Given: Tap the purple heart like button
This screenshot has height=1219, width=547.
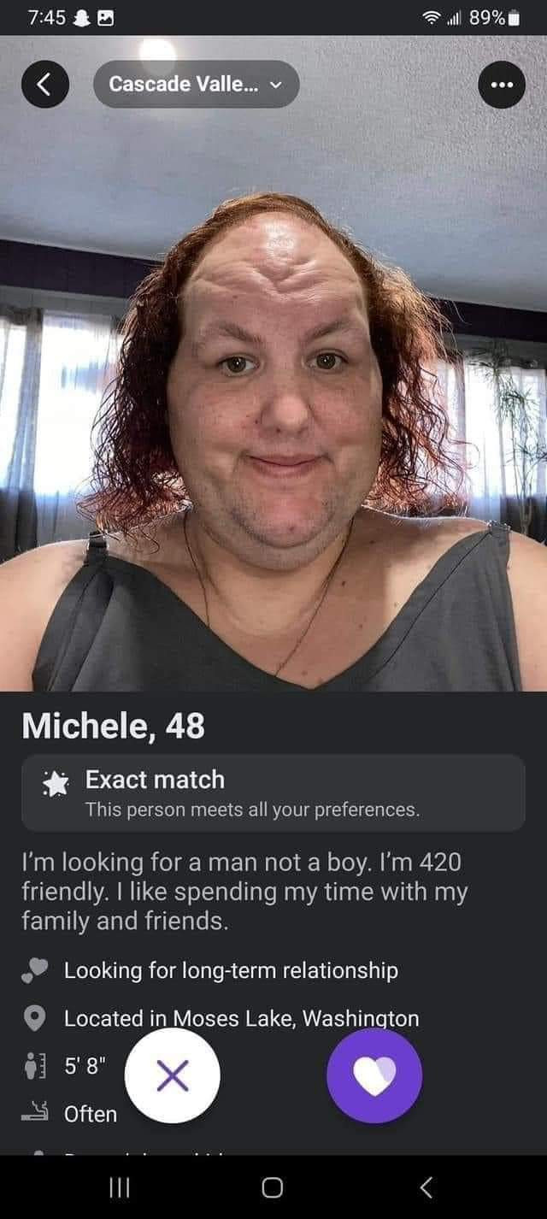Looking at the screenshot, I should (x=374, y=1075).
